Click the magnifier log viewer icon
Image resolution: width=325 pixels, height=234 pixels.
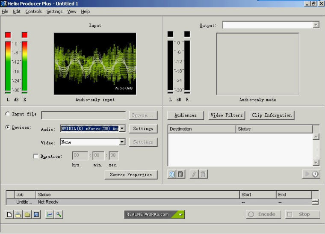(59, 214)
